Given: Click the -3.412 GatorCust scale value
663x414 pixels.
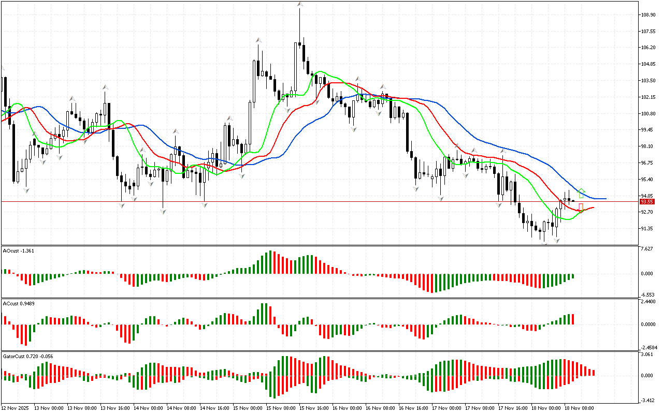Looking at the screenshot, I should tap(648, 400).
